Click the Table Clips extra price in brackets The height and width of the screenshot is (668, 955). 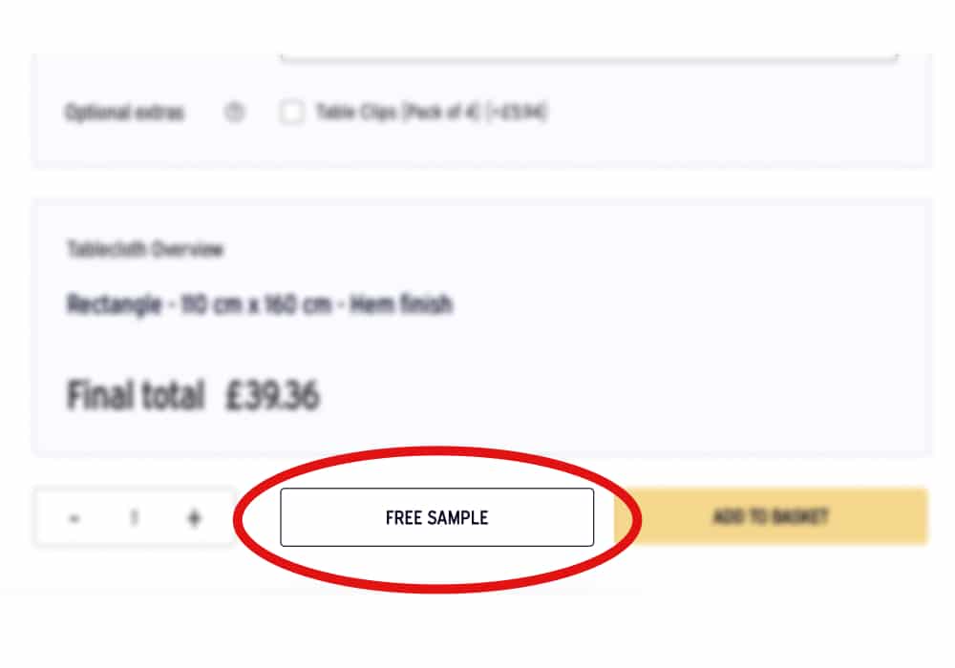point(517,112)
